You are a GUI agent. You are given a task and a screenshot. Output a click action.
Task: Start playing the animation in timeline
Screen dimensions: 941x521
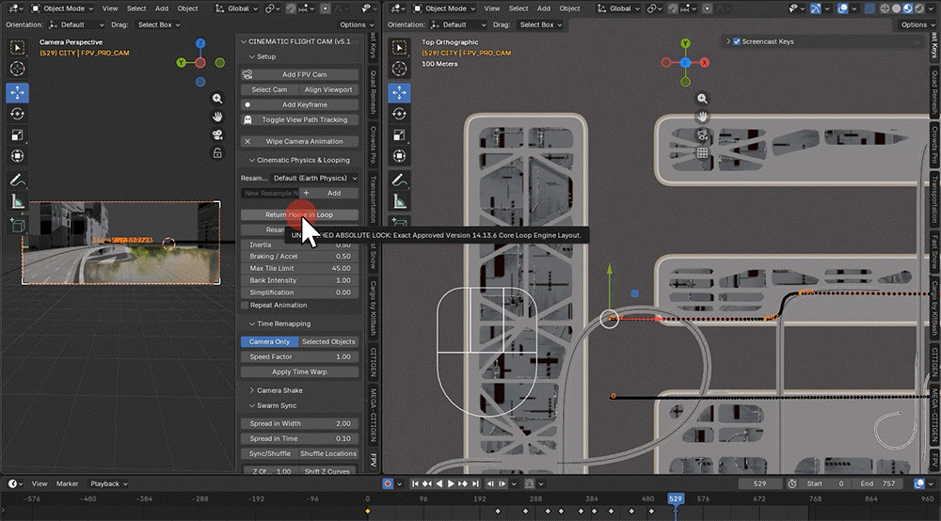451,483
